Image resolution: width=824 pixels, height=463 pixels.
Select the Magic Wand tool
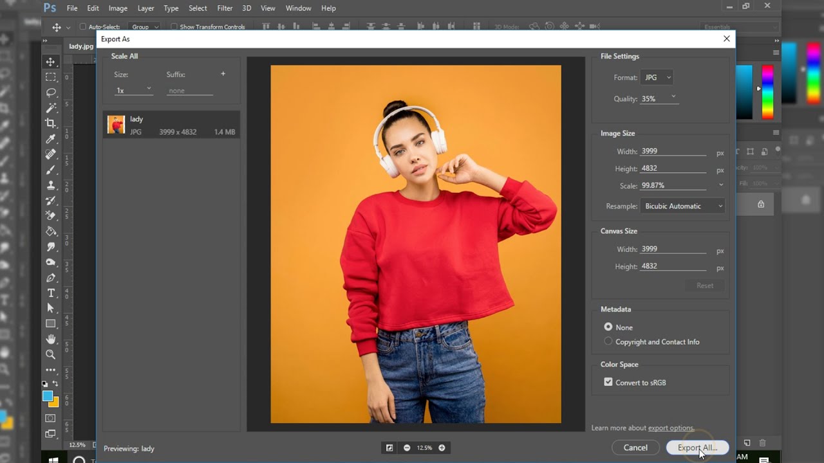[x=51, y=108]
